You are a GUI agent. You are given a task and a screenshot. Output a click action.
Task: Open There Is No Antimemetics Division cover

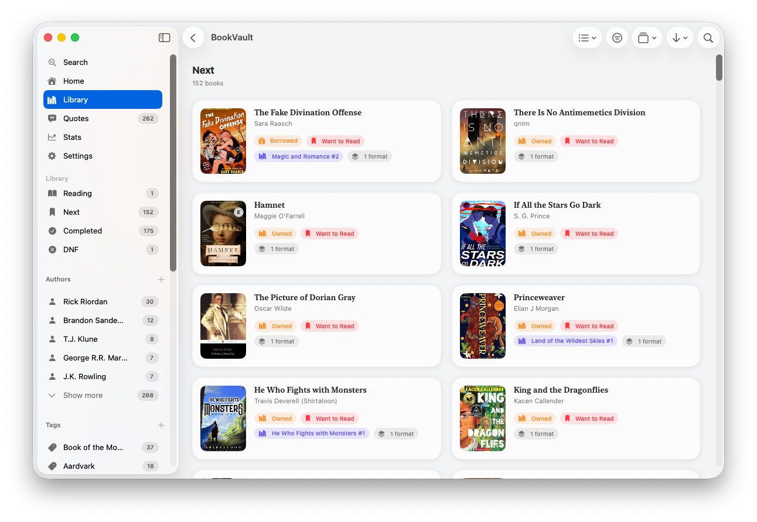pos(483,141)
